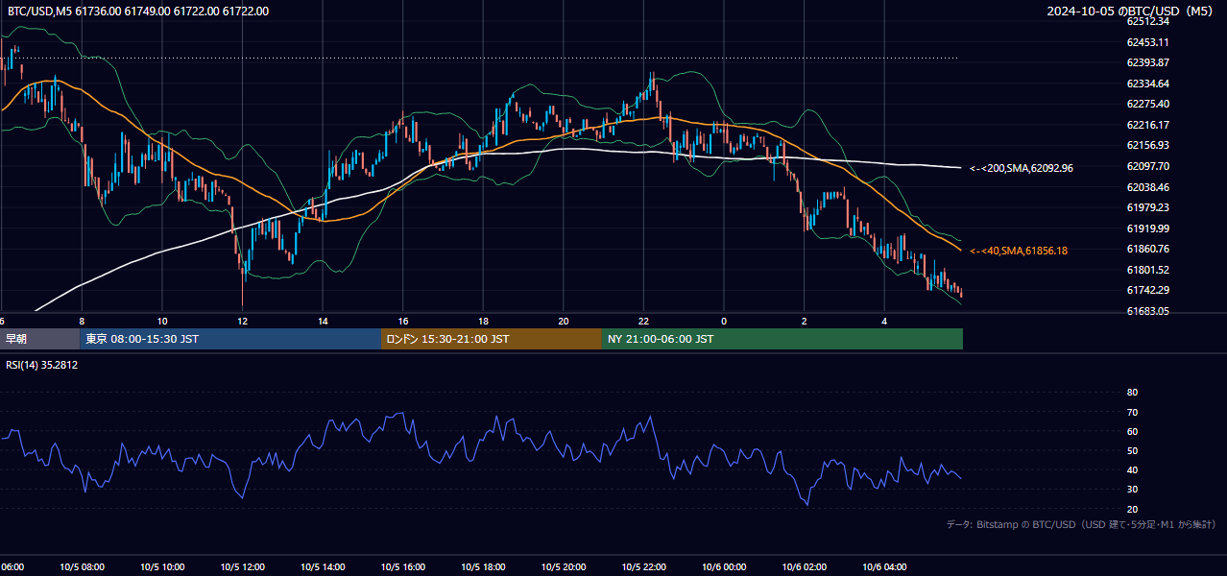Click RSI axis level 30
1227x576 pixels.
click(1132, 490)
